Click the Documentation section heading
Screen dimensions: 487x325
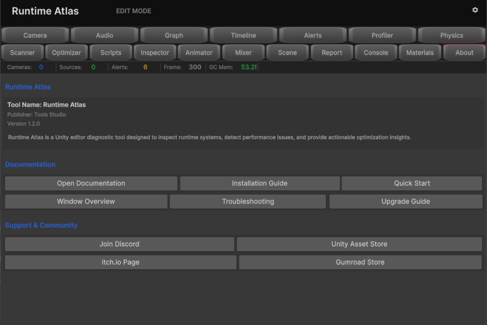30,165
